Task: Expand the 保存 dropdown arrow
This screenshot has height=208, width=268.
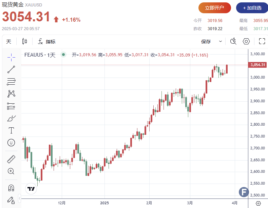Action: pos(221,42)
